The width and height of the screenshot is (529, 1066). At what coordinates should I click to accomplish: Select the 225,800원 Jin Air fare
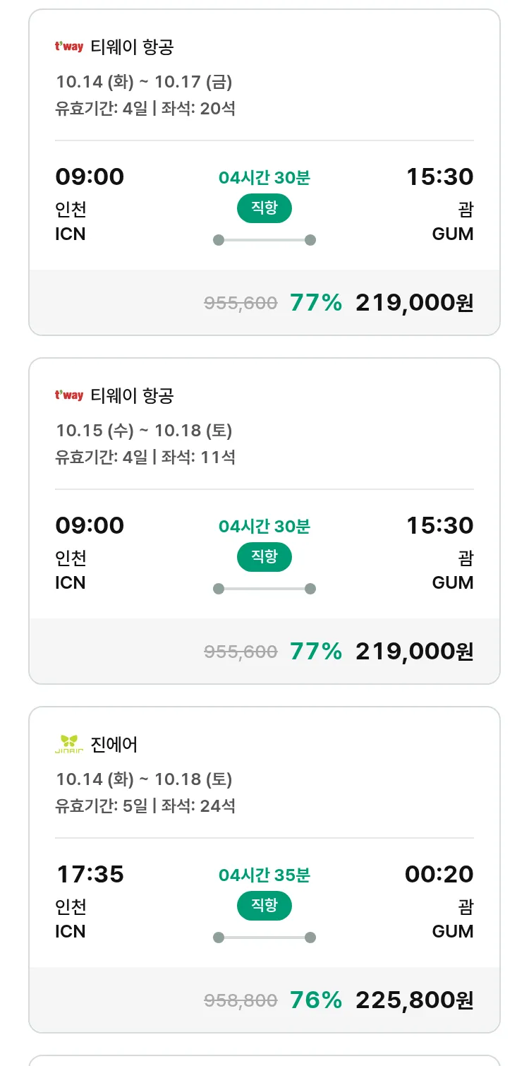pos(414,1000)
